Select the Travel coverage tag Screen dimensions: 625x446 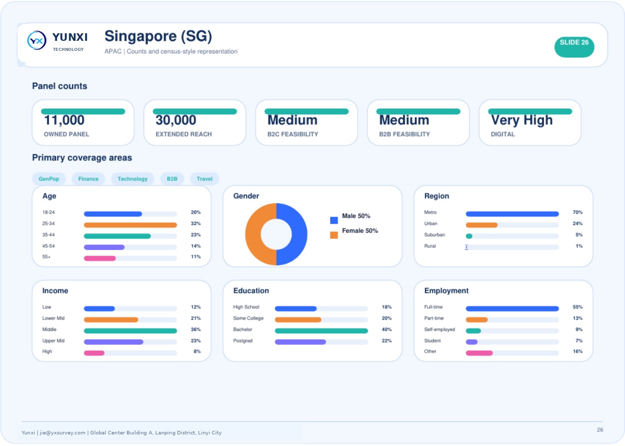(x=205, y=179)
